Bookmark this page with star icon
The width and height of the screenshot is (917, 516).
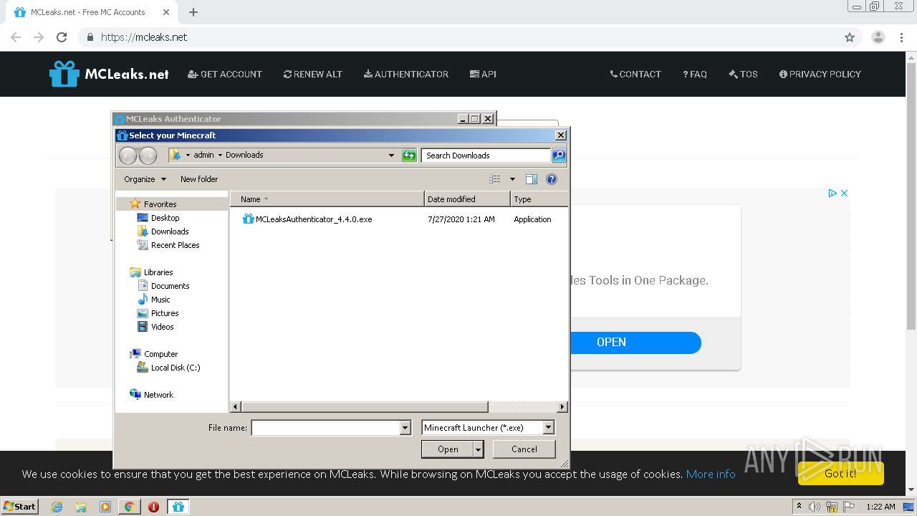(x=850, y=37)
